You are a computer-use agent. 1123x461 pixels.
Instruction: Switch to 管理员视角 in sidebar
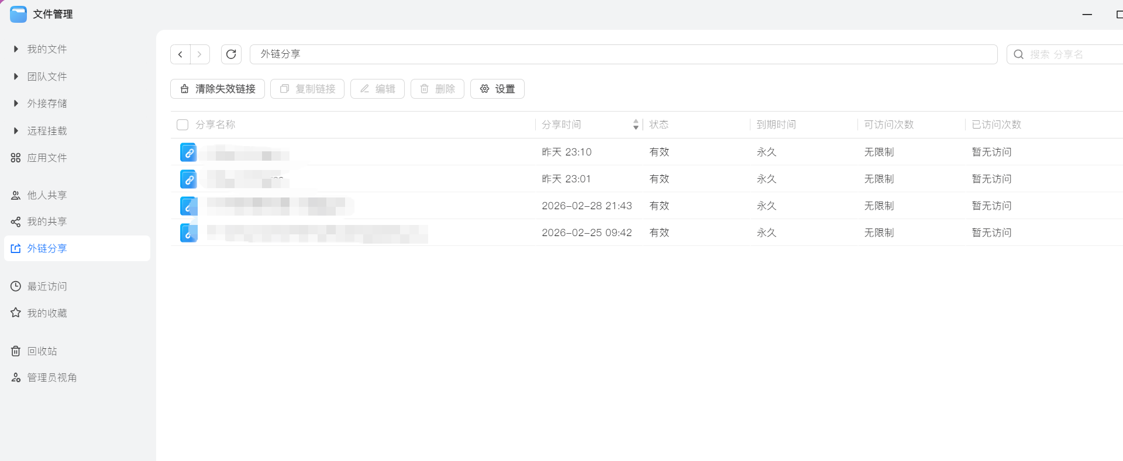51,377
